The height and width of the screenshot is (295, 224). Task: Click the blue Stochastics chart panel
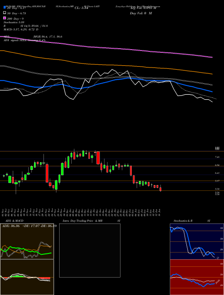(197, 241)
